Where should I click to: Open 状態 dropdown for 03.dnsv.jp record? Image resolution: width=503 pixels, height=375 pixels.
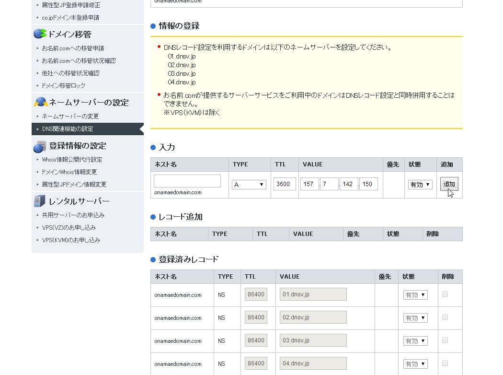point(415,341)
